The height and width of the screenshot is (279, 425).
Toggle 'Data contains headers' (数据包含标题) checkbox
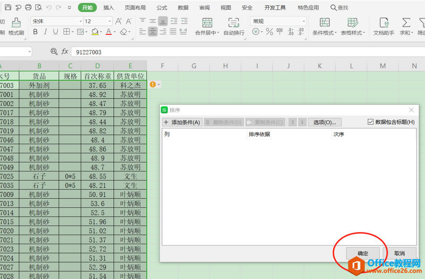(370, 122)
